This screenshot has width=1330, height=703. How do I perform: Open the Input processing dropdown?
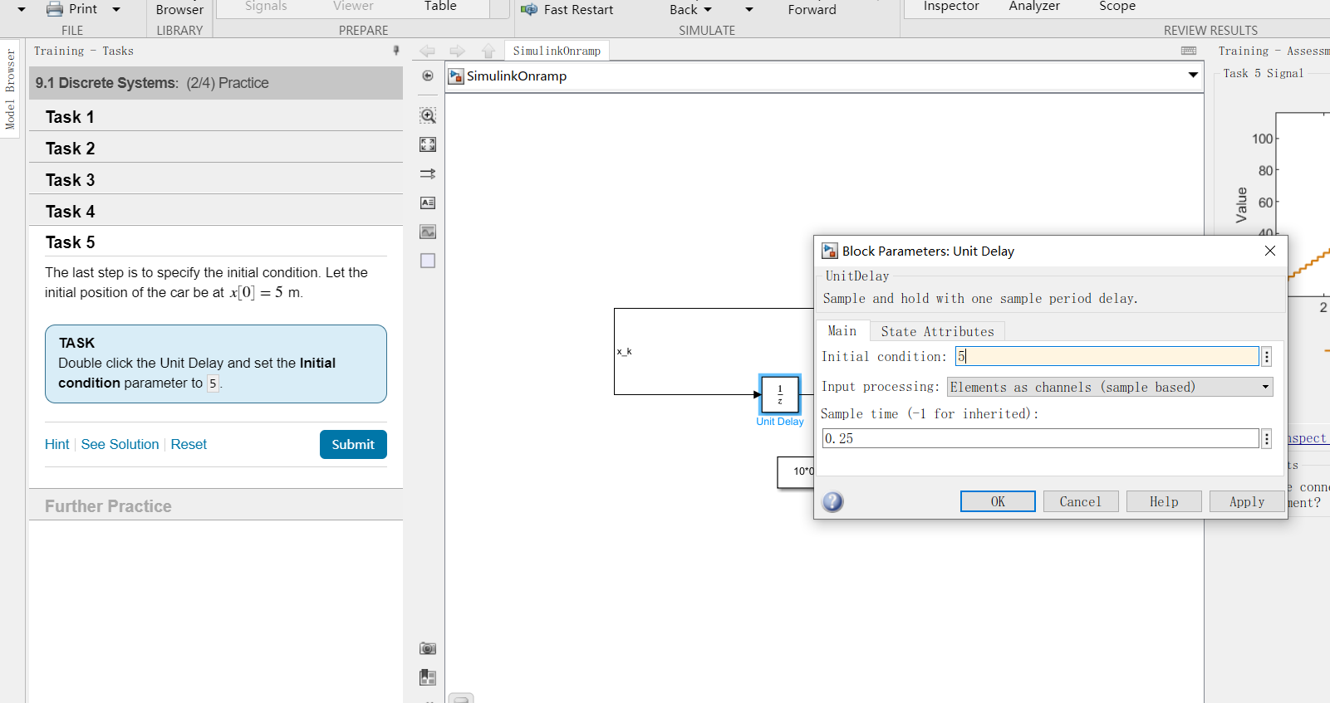click(1110, 387)
